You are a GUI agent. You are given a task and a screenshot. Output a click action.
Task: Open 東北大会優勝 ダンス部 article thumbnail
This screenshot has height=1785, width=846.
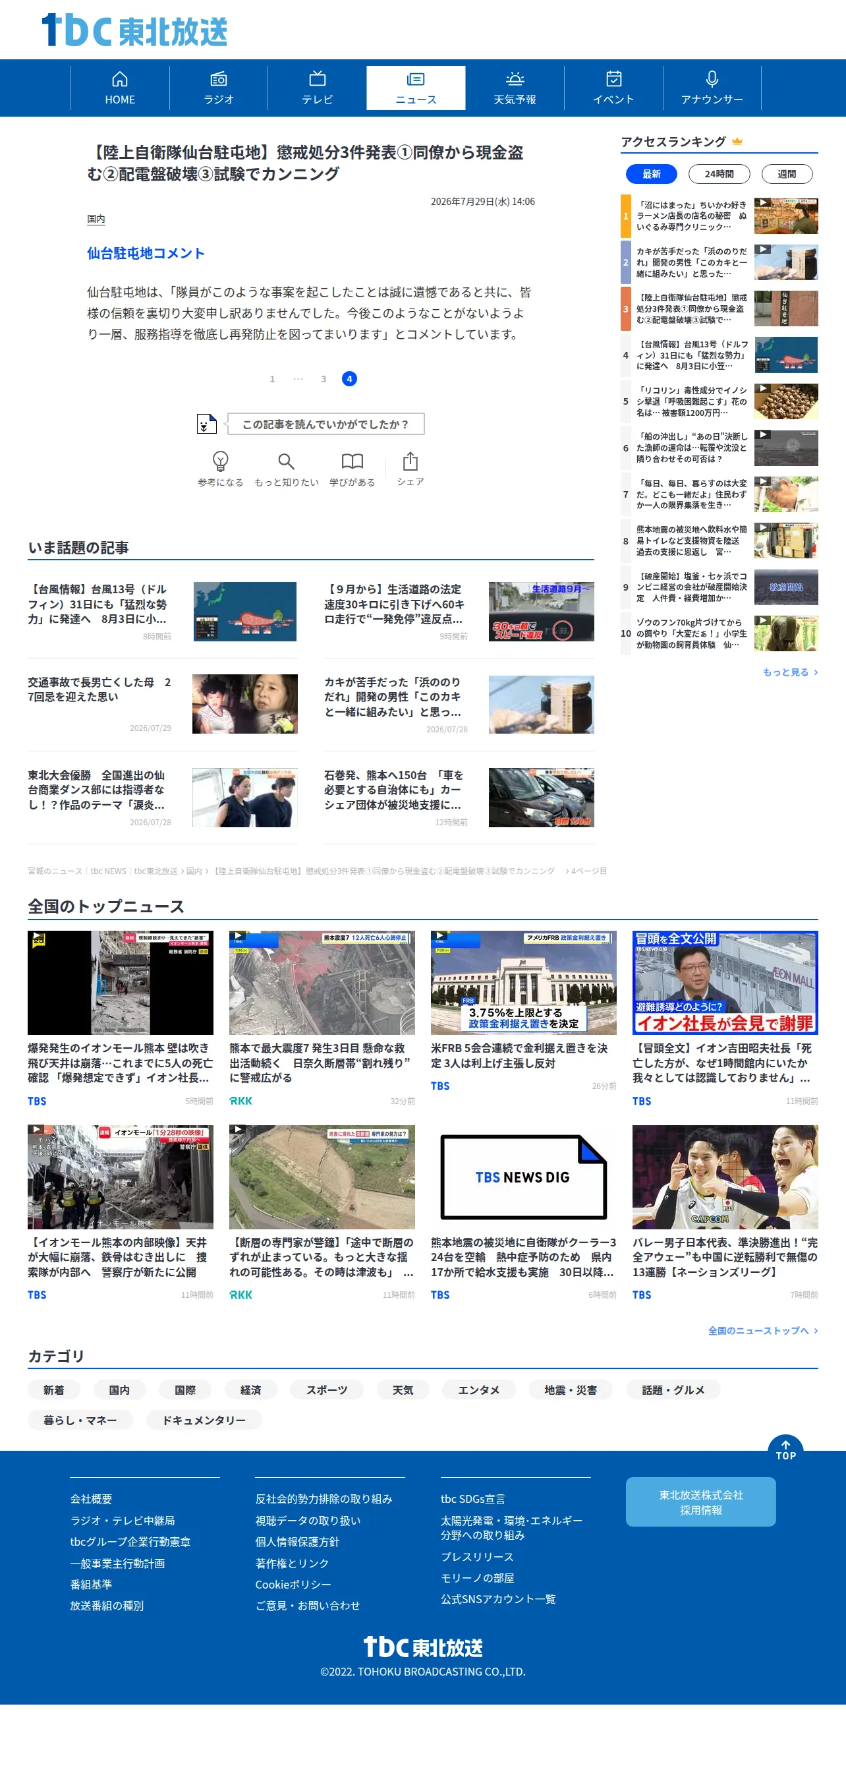click(x=244, y=797)
